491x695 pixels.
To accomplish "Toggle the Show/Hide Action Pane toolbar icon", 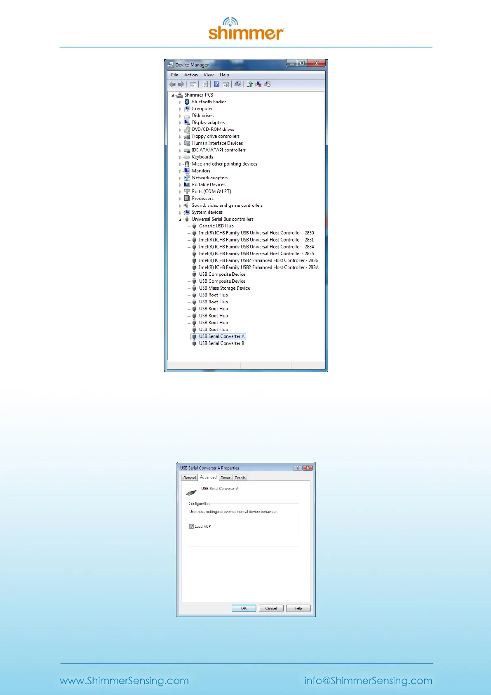I will (226, 84).
